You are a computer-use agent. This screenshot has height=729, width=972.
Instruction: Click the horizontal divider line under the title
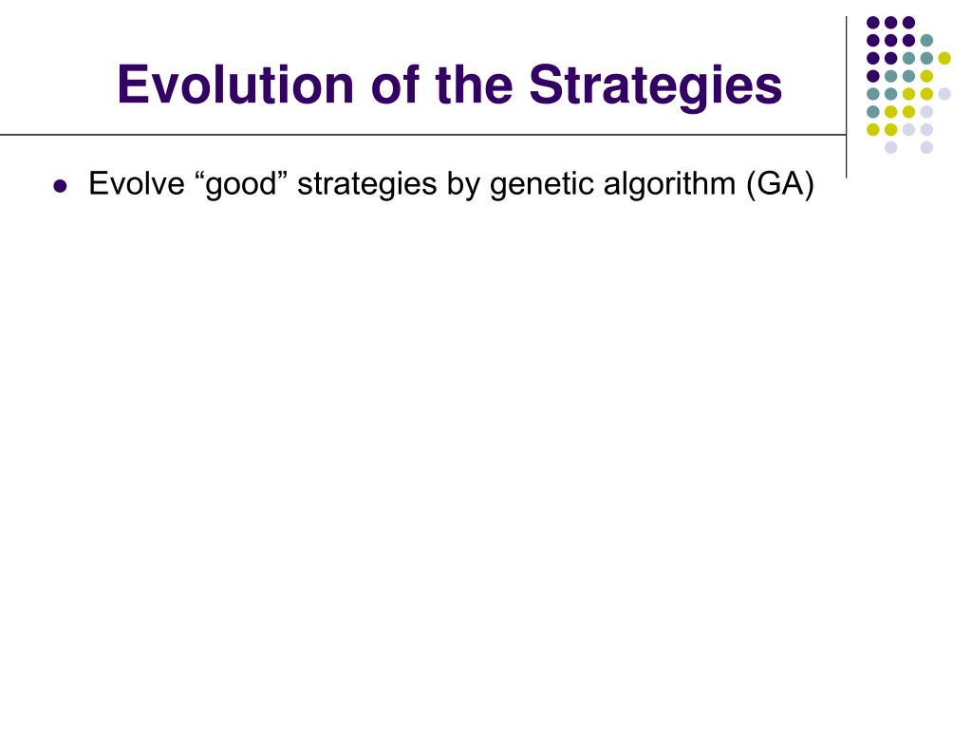(422, 135)
